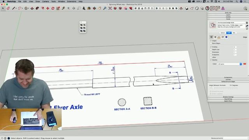This screenshot has height=140, width=249.
Task: Enable the Jitter checkbox
Action: (x=211, y=57)
